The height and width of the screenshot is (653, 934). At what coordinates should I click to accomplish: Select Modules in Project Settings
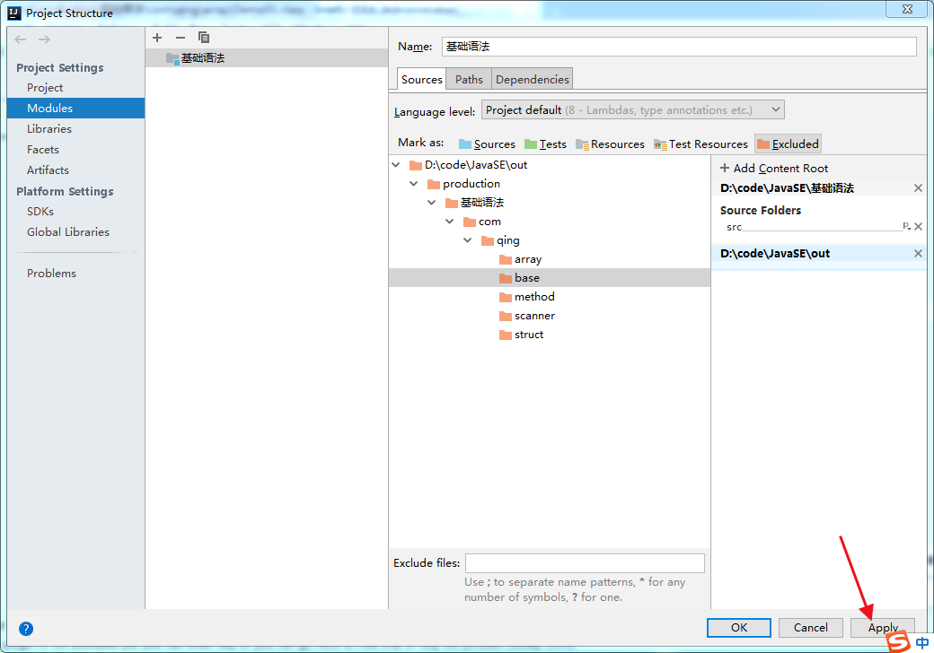pyautogui.click(x=75, y=109)
